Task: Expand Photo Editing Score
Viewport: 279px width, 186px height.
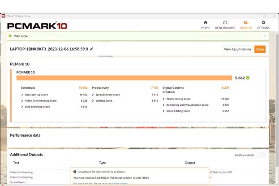Action: (x=164, y=99)
